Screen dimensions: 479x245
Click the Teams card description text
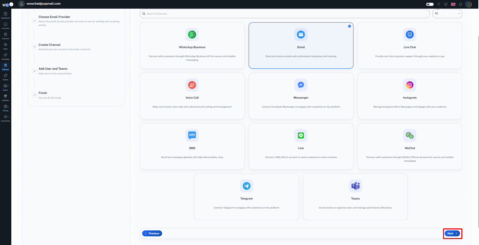(356, 208)
